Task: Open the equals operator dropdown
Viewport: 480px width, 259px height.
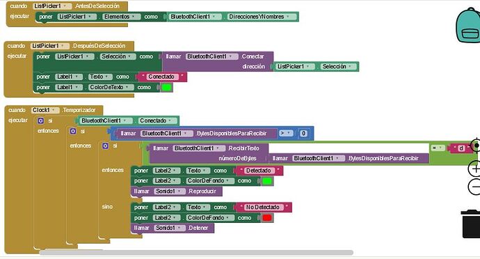Action: coord(438,148)
